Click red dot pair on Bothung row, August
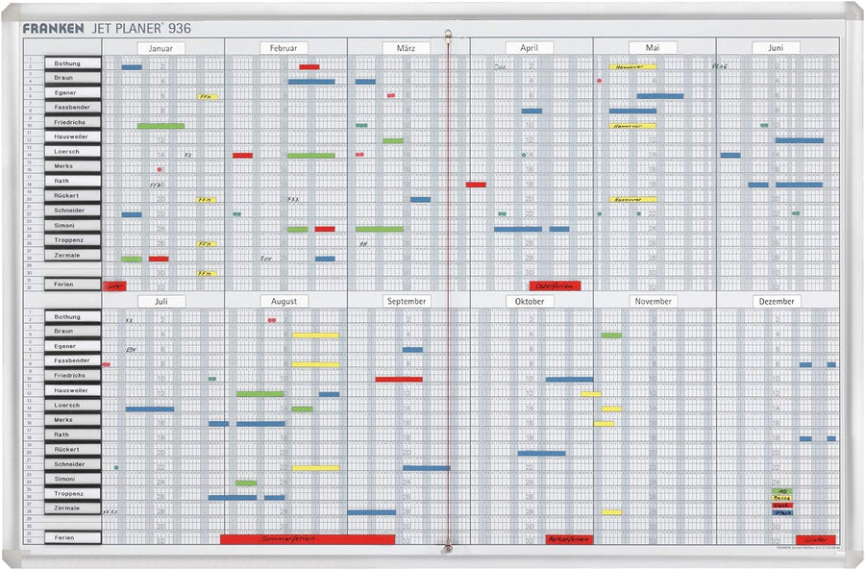The image size is (865, 570). tap(272, 320)
